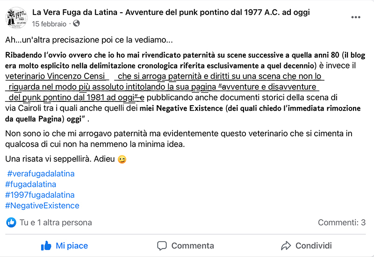Click the Condividi button label
Image resolution: width=374 pixels, height=257 pixels.
313,246
